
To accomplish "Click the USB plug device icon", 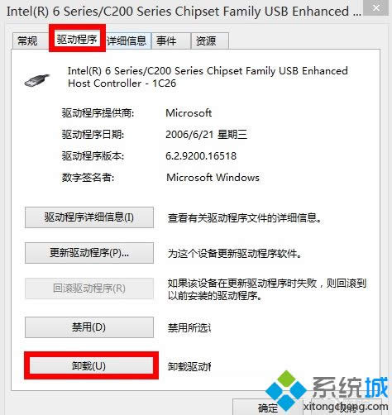I will click(37, 80).
